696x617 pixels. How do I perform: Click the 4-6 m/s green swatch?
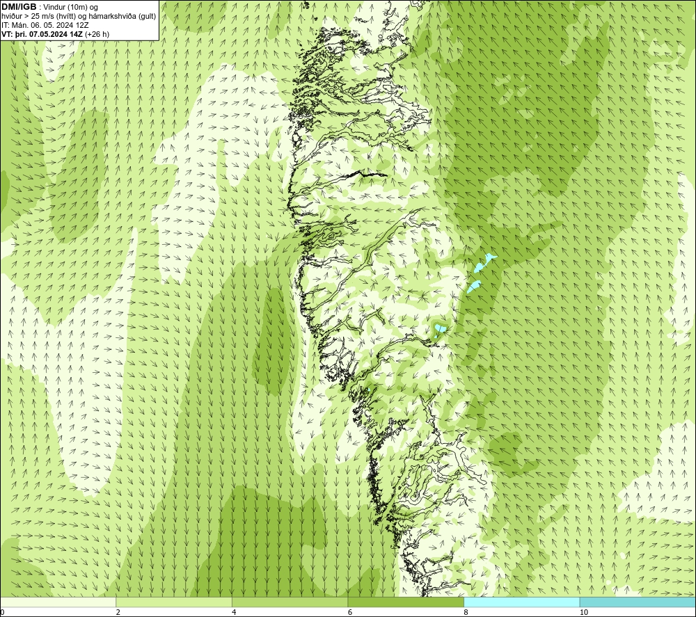(x=290, y=602)
